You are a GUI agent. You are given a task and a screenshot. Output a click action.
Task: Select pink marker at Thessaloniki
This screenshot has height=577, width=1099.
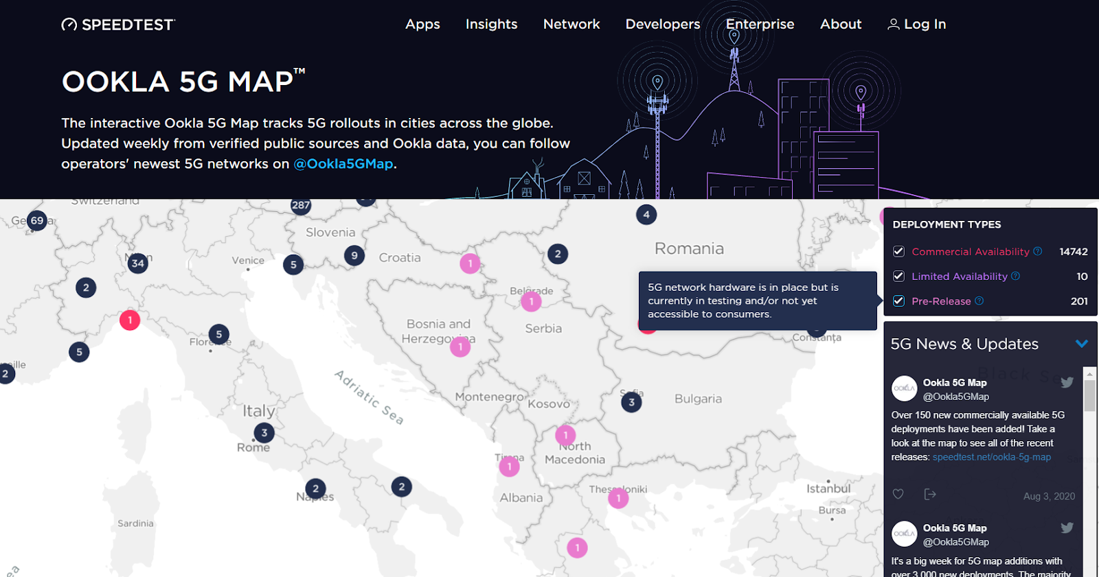point(618,498)
